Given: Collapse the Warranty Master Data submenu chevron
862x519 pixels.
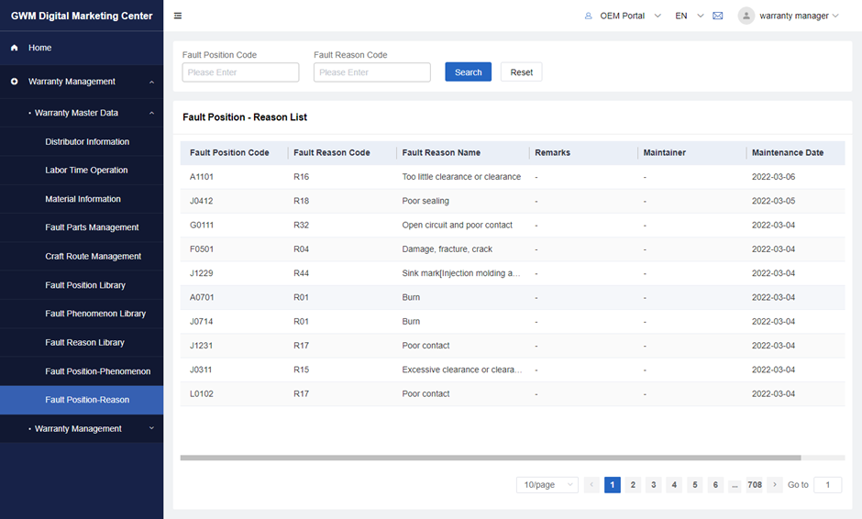Looking at the screenshot, I should [151, 114].
